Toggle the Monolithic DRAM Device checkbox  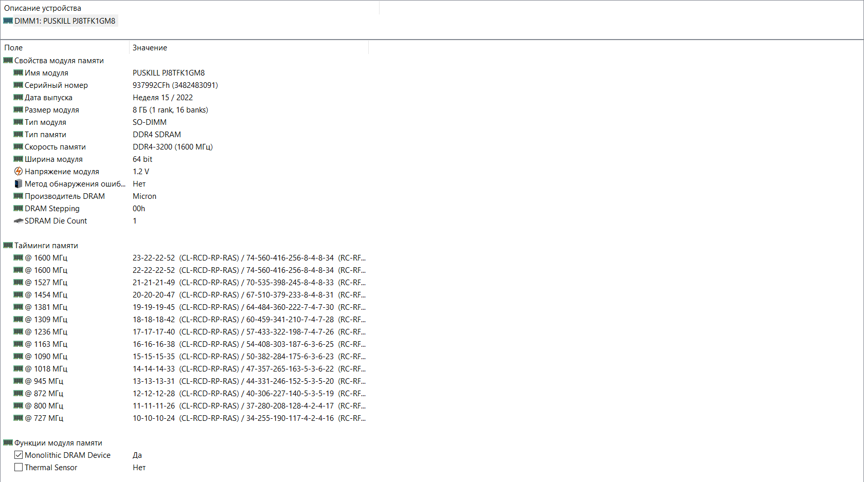pyautogui.click(x=19, y=455)
